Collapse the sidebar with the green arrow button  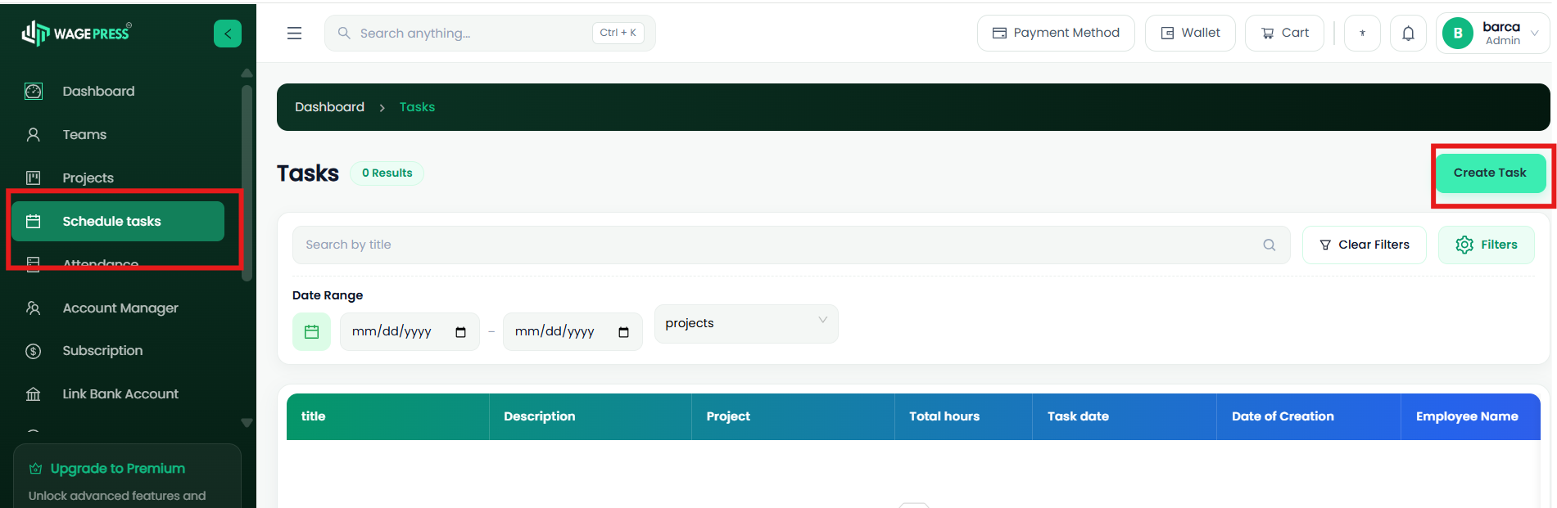[x=228, y=34]
